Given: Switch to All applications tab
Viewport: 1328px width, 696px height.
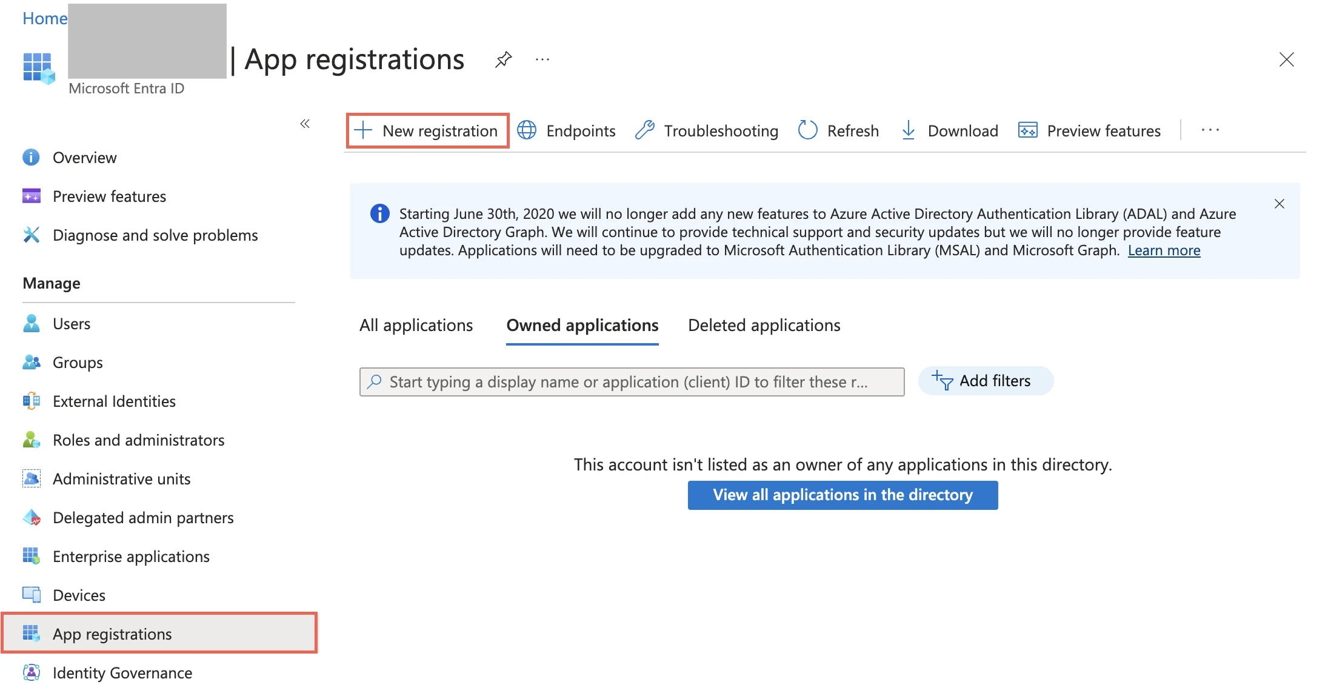Looking at the screenshot, I should pyautogui.click(x=416, y=326).
